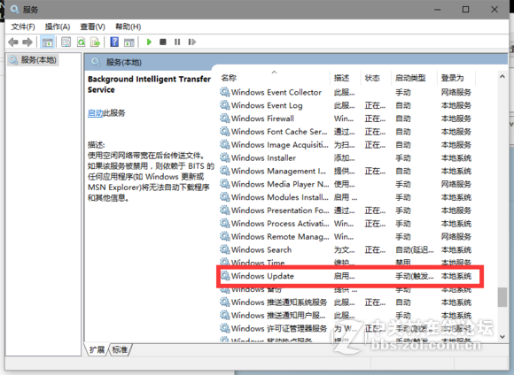Minimize the 服务 window
Image resolution: width=514 pixels, height=375 pixels.
(437, 10)
